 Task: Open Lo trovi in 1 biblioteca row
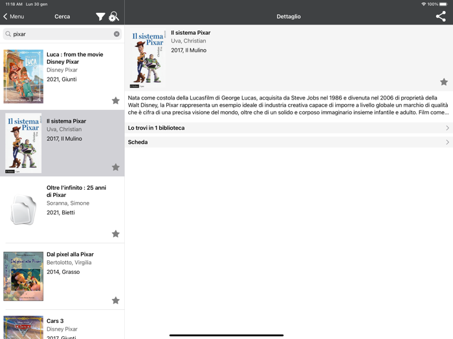(x=289, y=128)
